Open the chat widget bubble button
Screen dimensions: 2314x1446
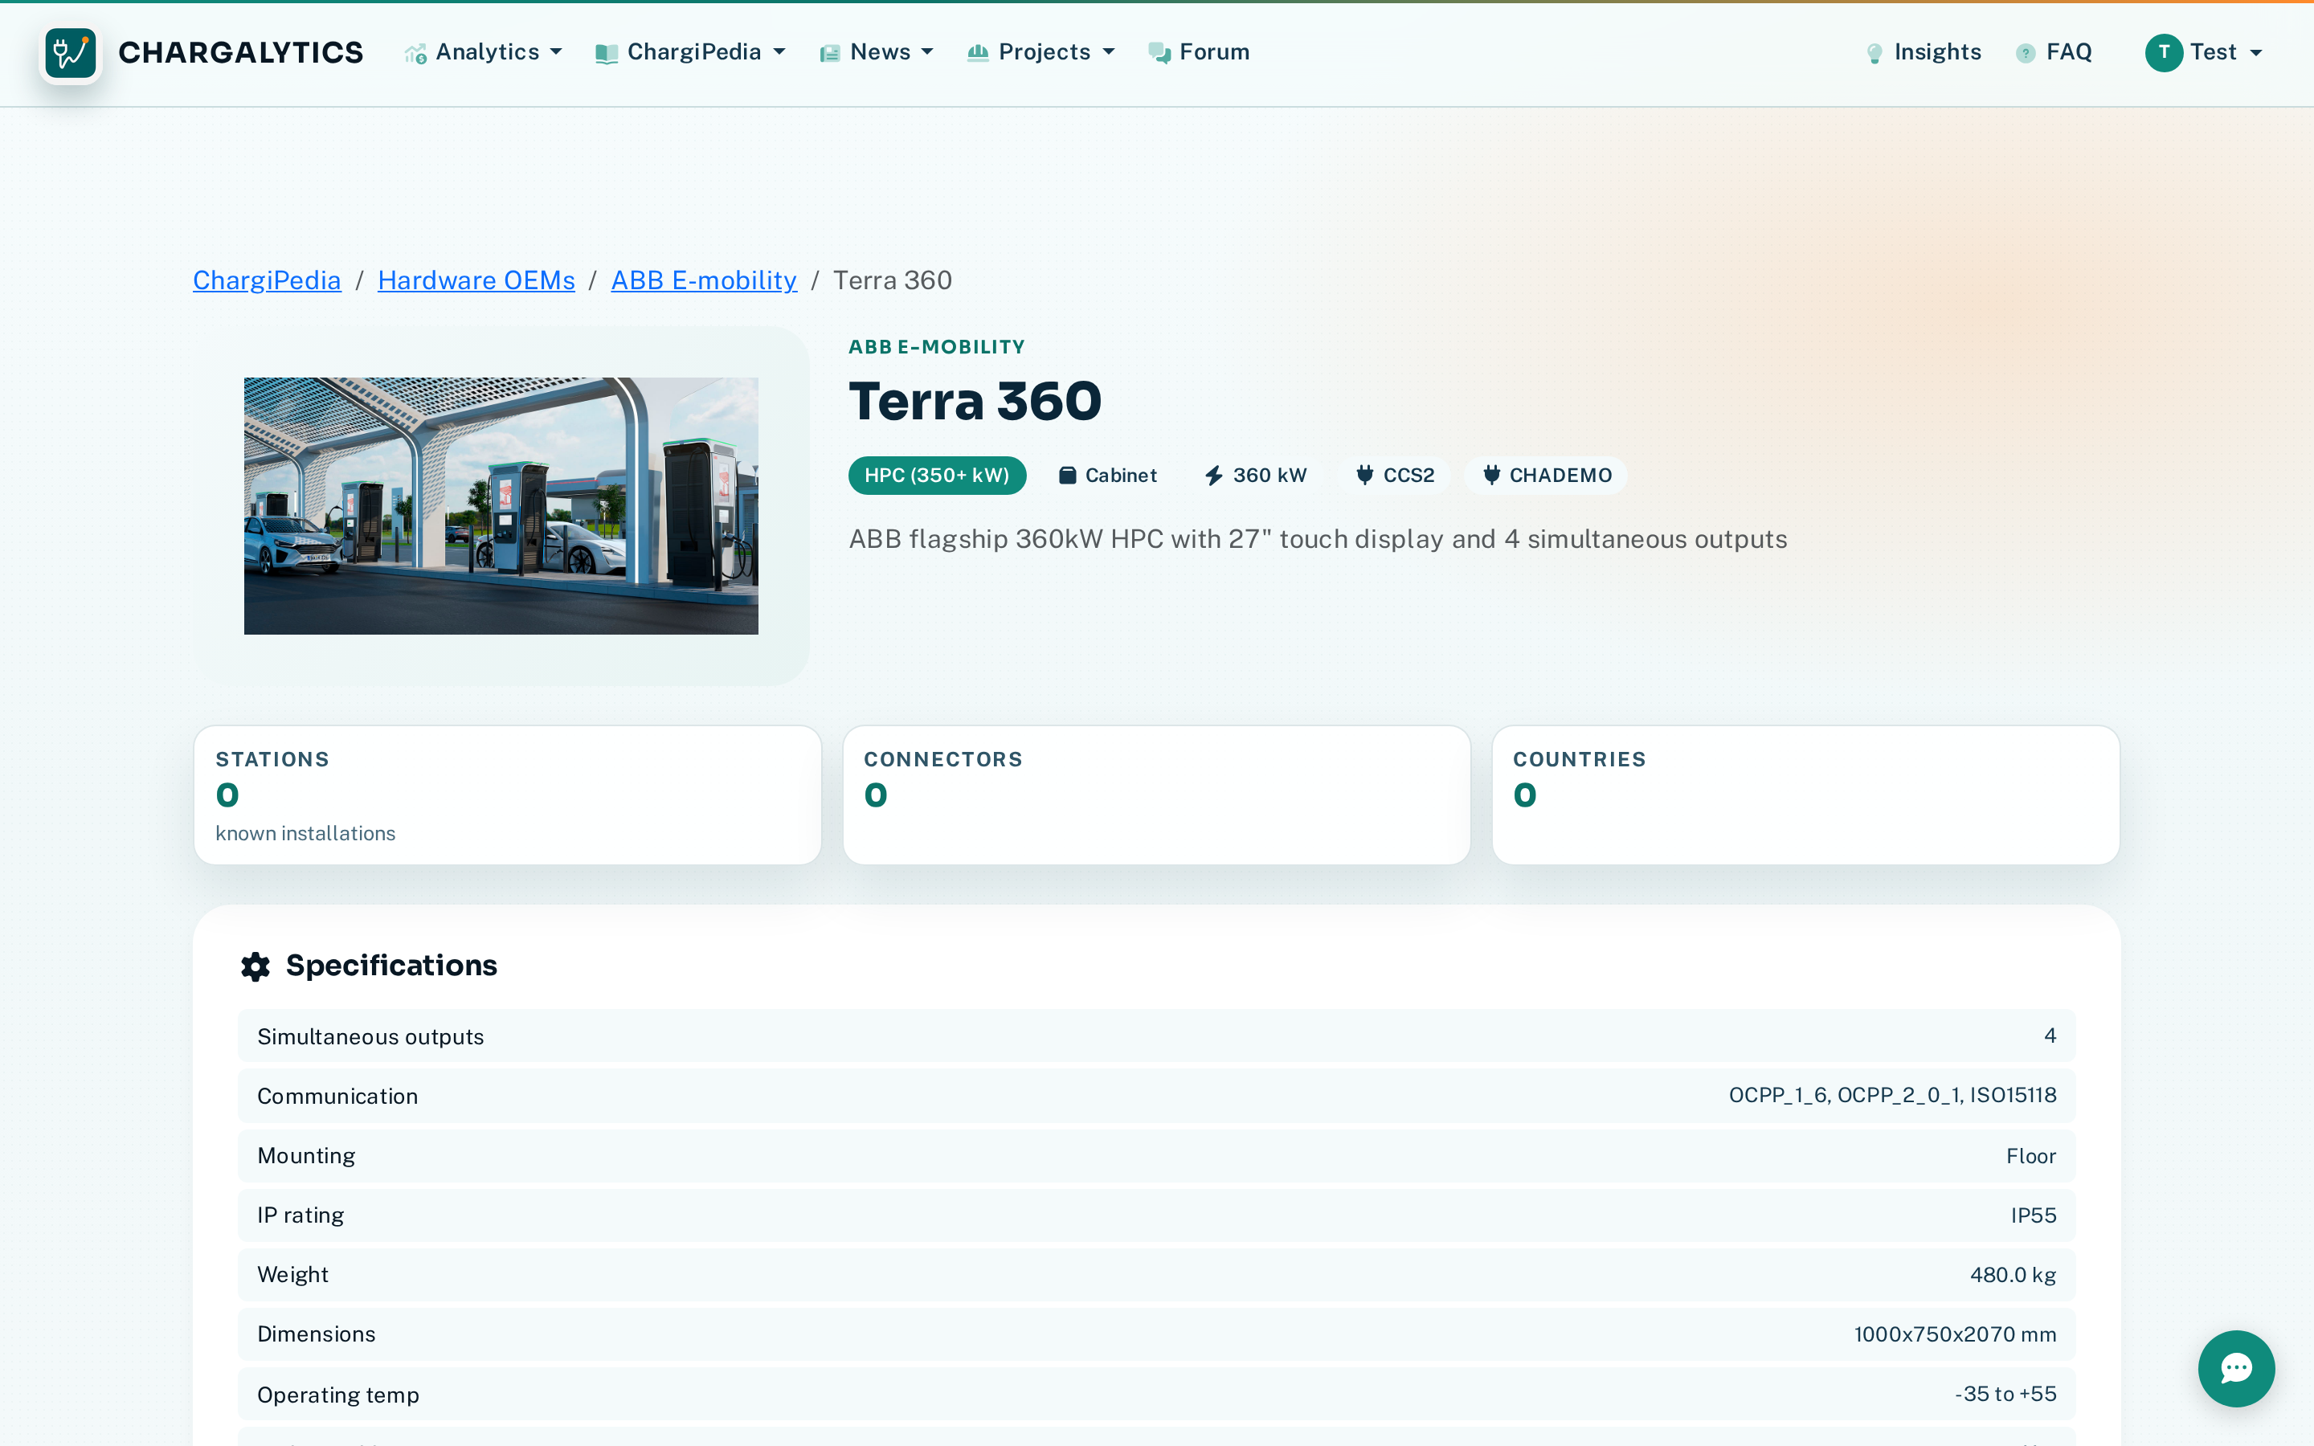2235,1367
